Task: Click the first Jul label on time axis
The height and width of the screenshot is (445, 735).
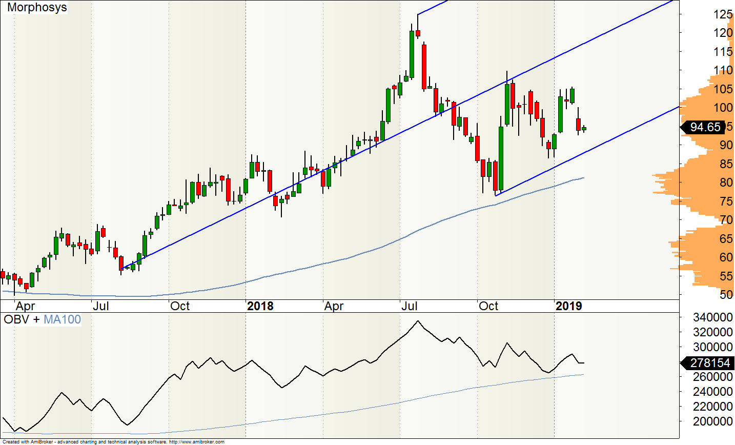Action: [101, 306]
